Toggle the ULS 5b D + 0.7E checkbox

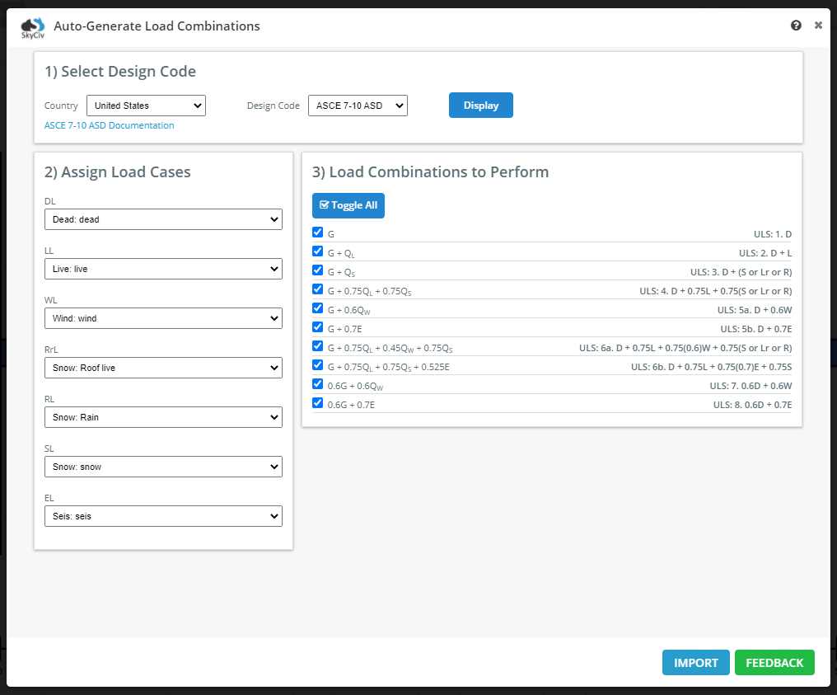(x=318, y=327)
